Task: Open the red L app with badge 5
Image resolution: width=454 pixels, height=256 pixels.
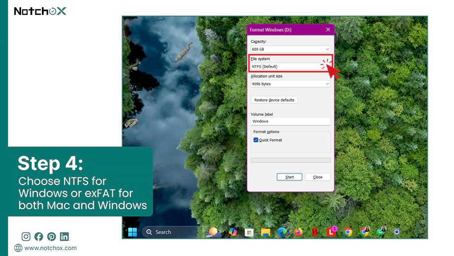Action: tap(331, 232)
